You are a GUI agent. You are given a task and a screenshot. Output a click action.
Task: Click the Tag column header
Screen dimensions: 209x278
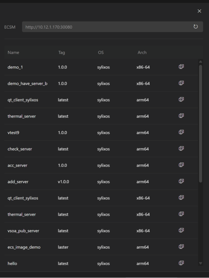coord(62,52)
